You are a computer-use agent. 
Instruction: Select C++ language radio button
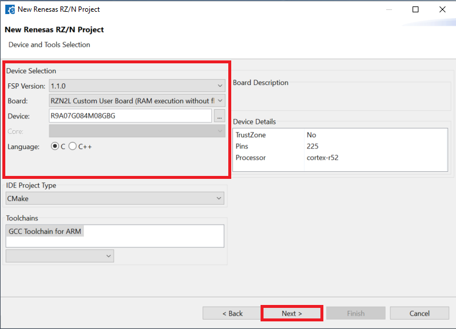click(x=73, y=146)
